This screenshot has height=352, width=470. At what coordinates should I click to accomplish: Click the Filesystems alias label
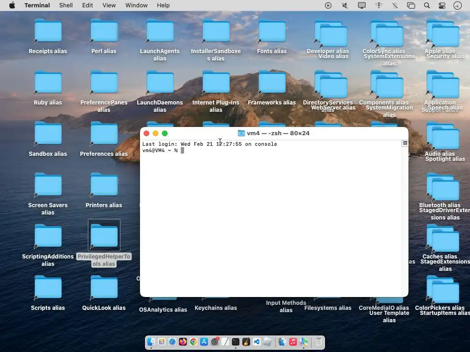tap(328, 308)
